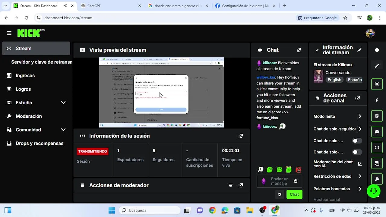The image size is (386, 217).
Task: Open Chat de solo-seguidores options chevron
Action: 360,129
